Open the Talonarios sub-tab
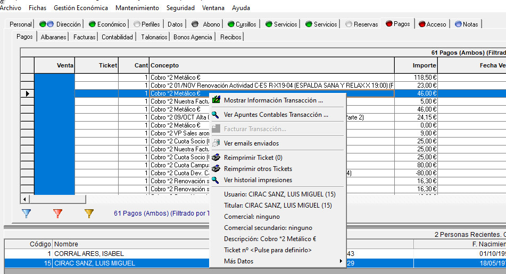The height and width of the screenshot is (274, 506). (x=154, y=37)
